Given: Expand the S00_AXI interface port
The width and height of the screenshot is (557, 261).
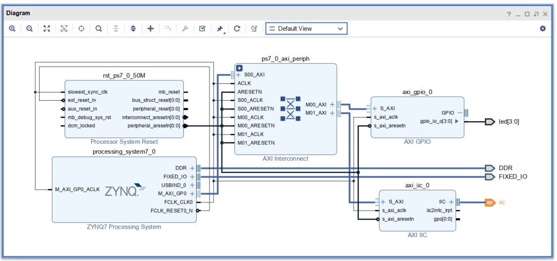Looking at the screenshot, I should coord(238,75).
